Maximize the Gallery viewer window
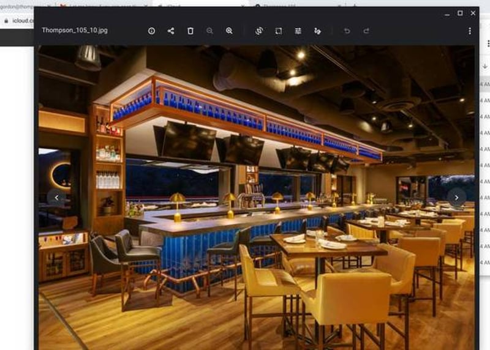Viewport: 490px width, 350px height. (460, 13)
